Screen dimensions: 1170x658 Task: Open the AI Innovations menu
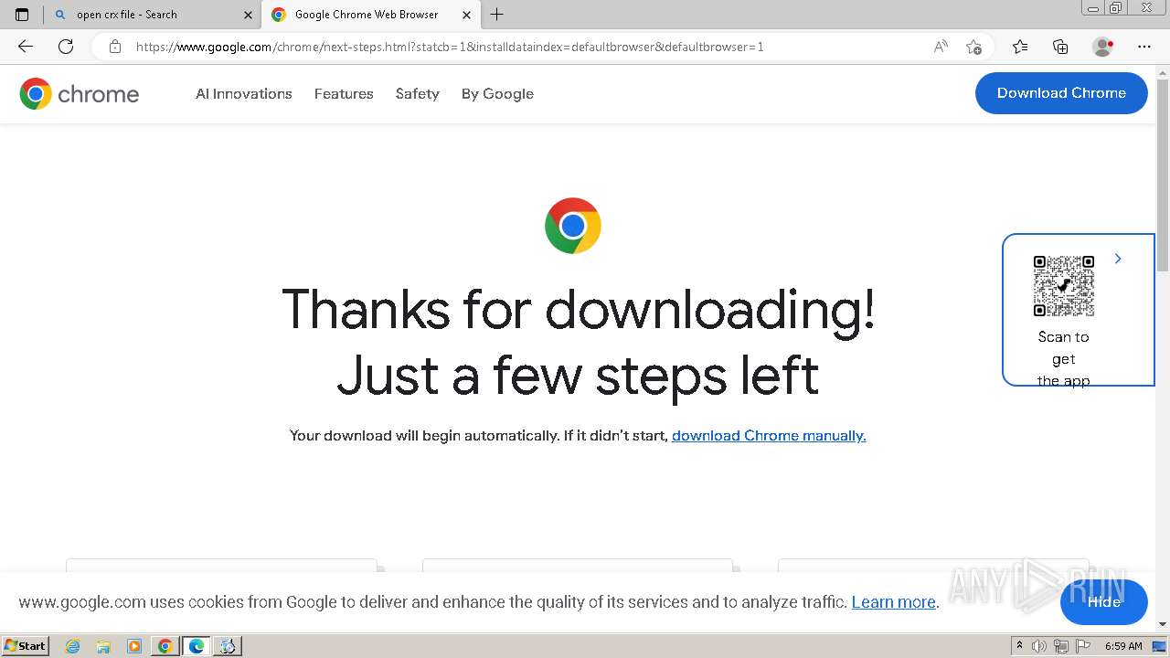coord(244,93)
